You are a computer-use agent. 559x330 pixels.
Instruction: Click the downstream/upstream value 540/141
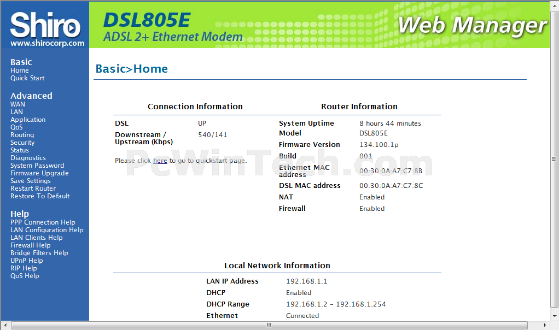click(x=212, y=135)
